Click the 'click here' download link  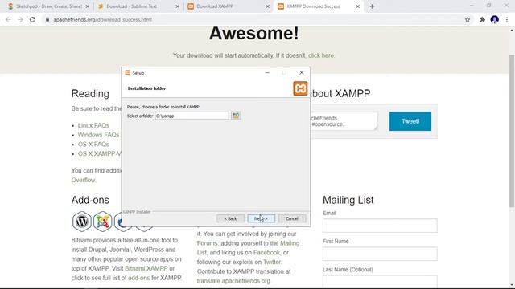pos(321,55)
